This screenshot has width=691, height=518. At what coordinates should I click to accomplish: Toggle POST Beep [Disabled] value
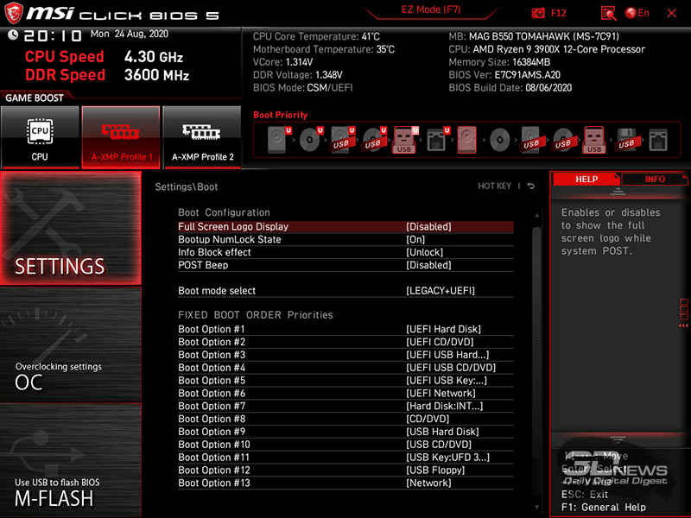click(x=428, y=265)
